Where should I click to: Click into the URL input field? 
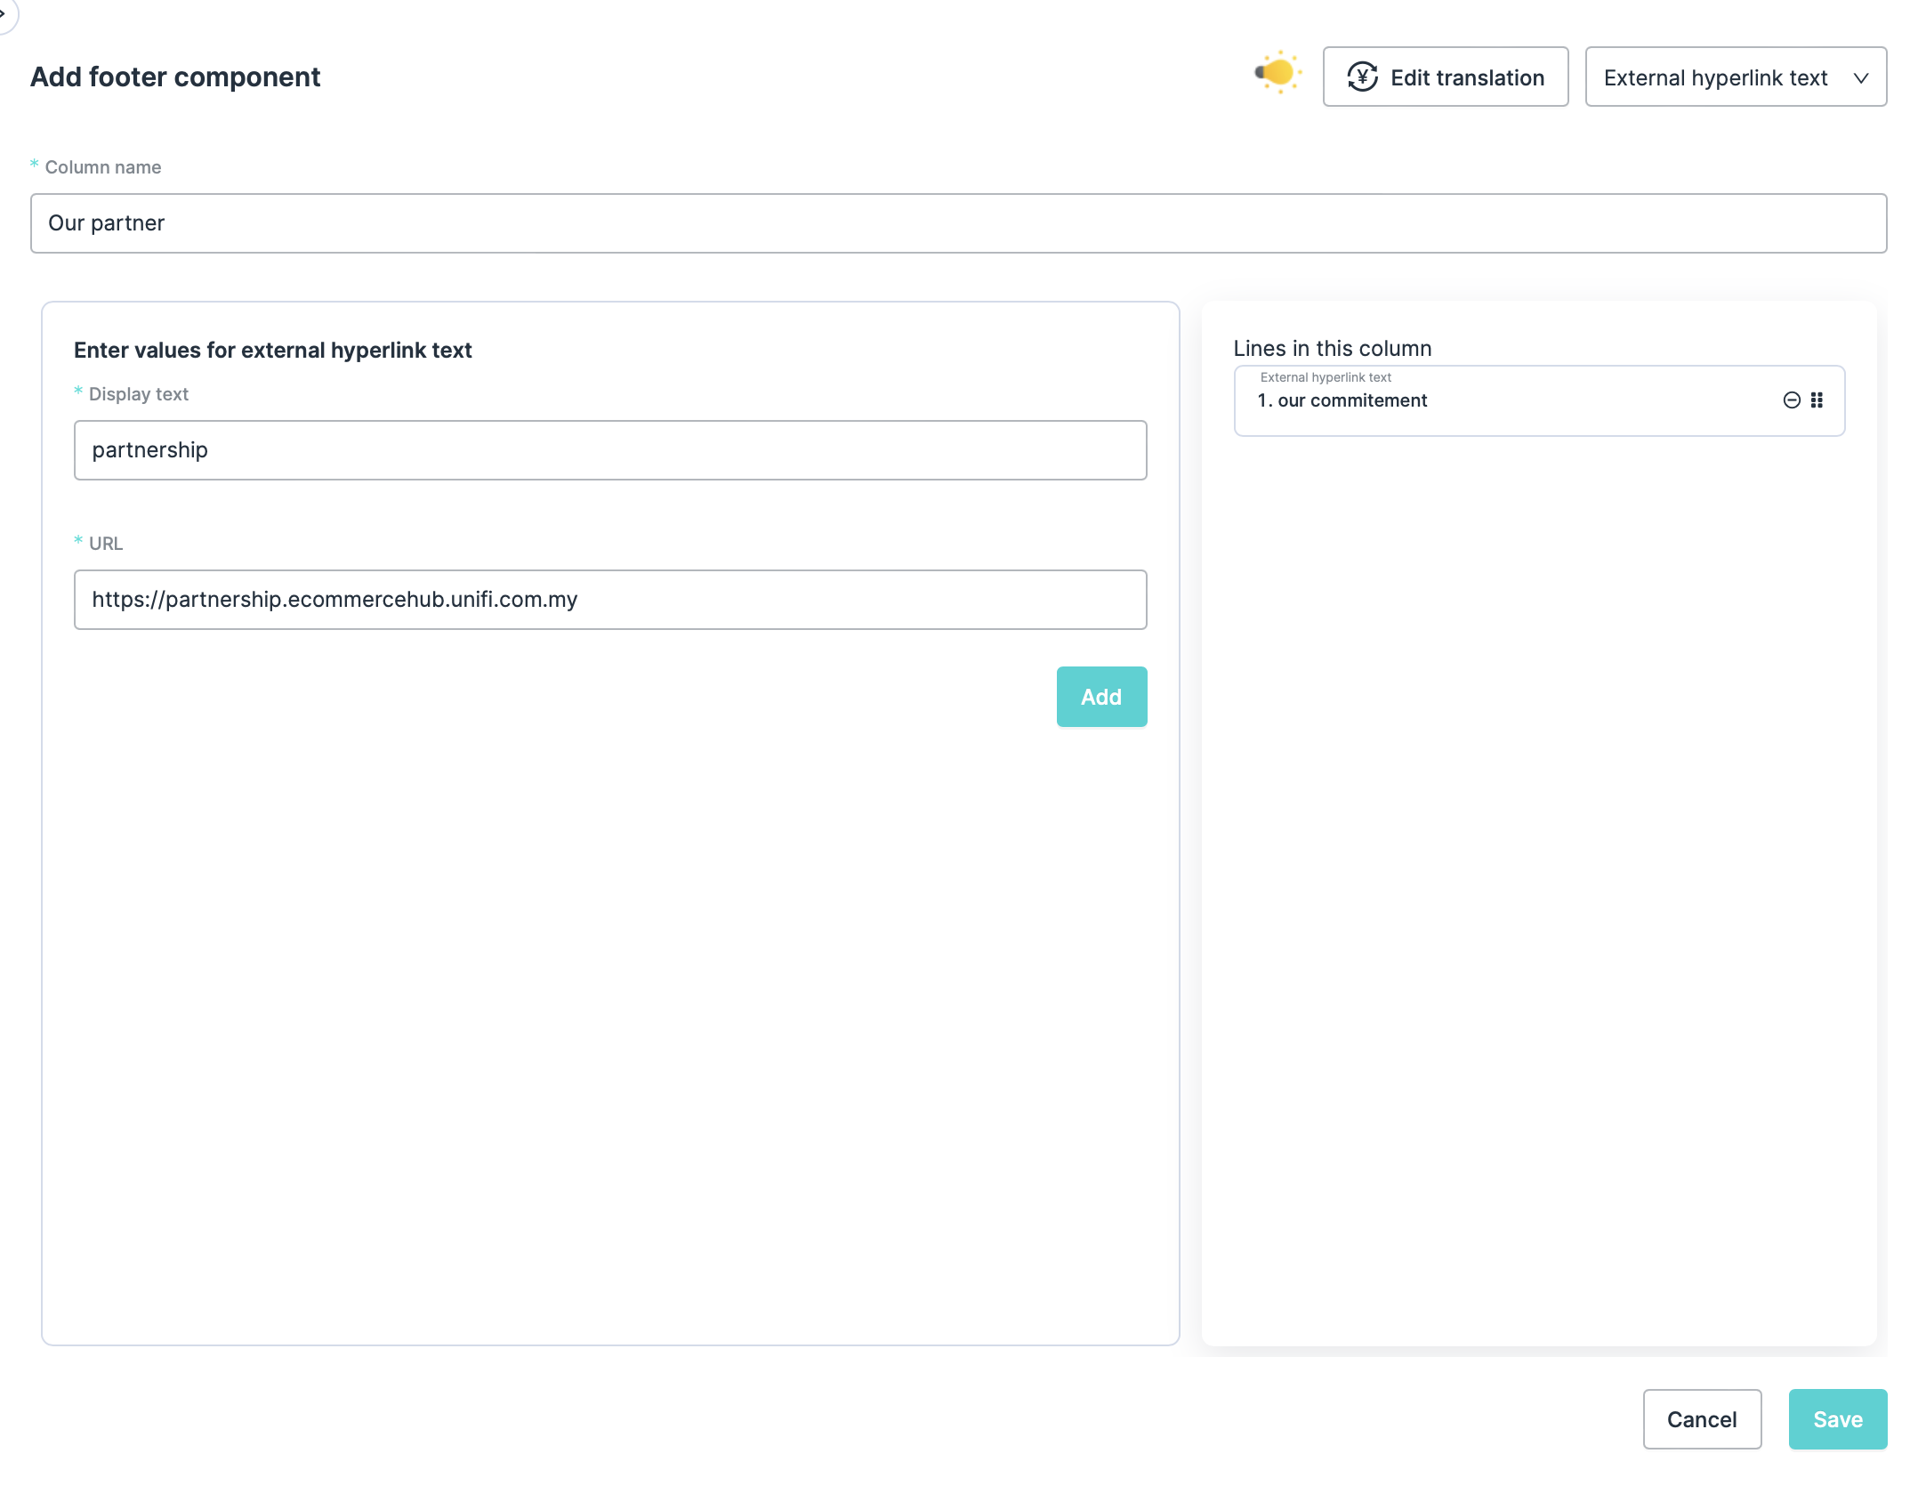[610, 600]
